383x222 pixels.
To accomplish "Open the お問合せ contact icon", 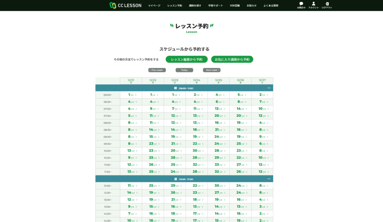I will [301, 5].
